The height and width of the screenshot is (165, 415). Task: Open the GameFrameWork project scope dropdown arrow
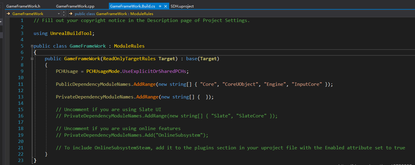[59, 14]
